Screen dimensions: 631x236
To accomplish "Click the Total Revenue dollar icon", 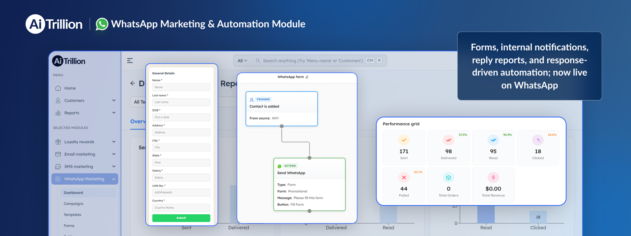I will pos(493,177).
